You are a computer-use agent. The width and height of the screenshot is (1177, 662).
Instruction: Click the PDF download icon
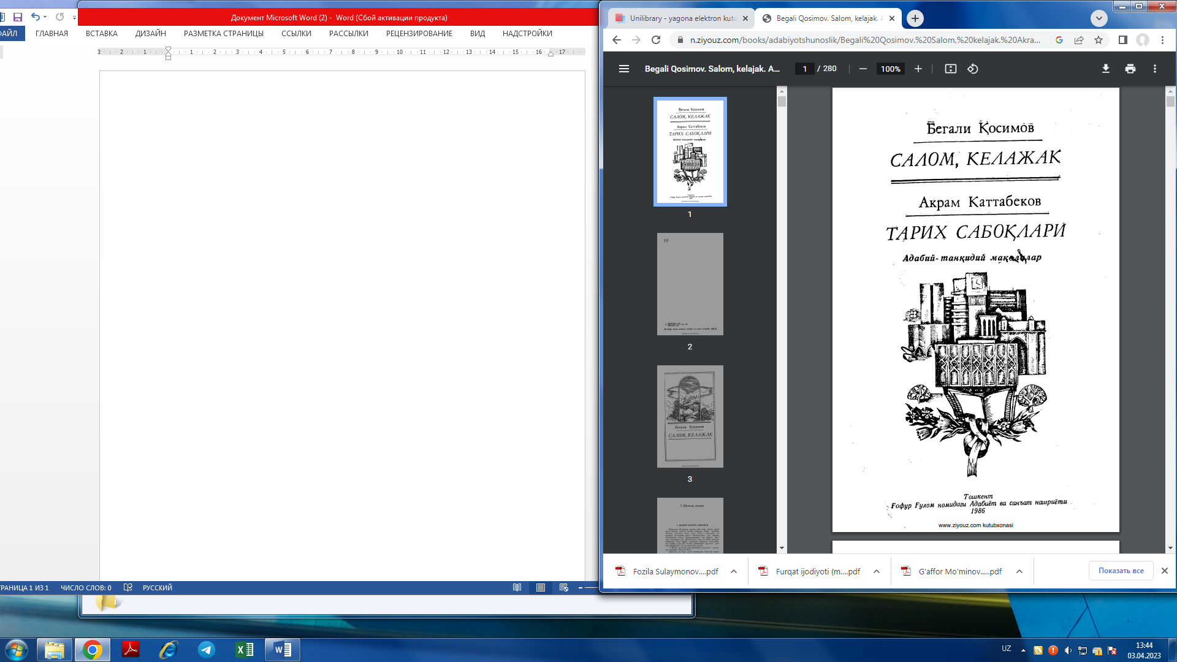[1105, 69]
